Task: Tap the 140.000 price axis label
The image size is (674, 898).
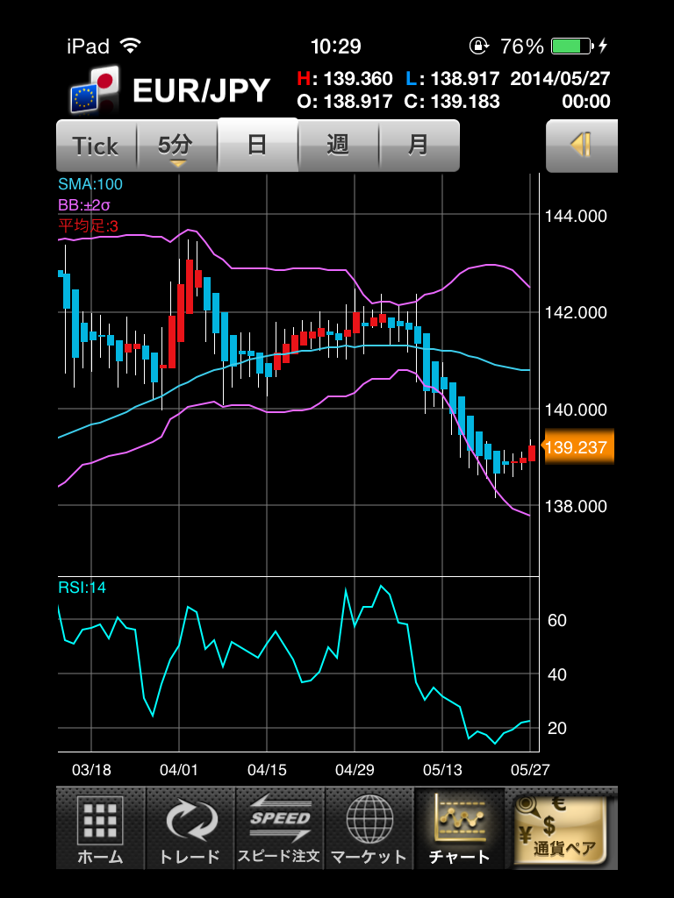Action: (576, 410)
